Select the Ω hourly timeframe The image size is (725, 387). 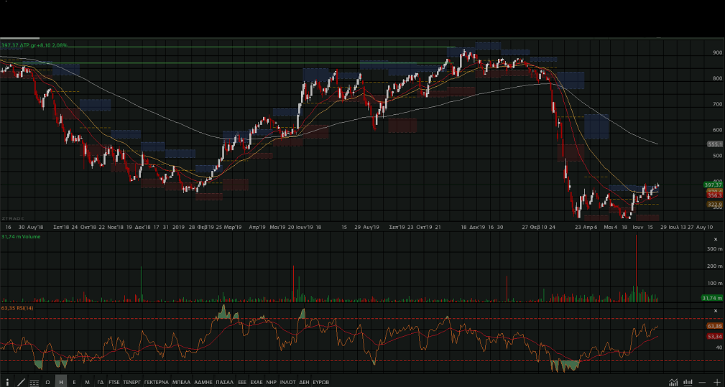point(47,382)
